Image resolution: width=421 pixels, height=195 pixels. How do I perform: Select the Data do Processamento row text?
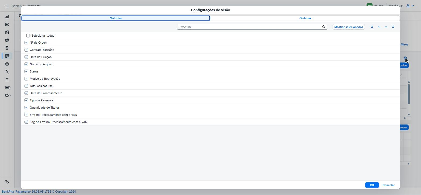point(46,93)
